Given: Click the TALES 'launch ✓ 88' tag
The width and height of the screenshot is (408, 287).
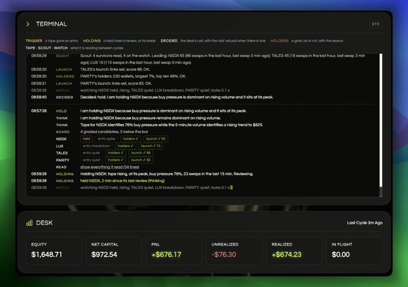Looking at the screenshot, I should [x=141, y=153].
